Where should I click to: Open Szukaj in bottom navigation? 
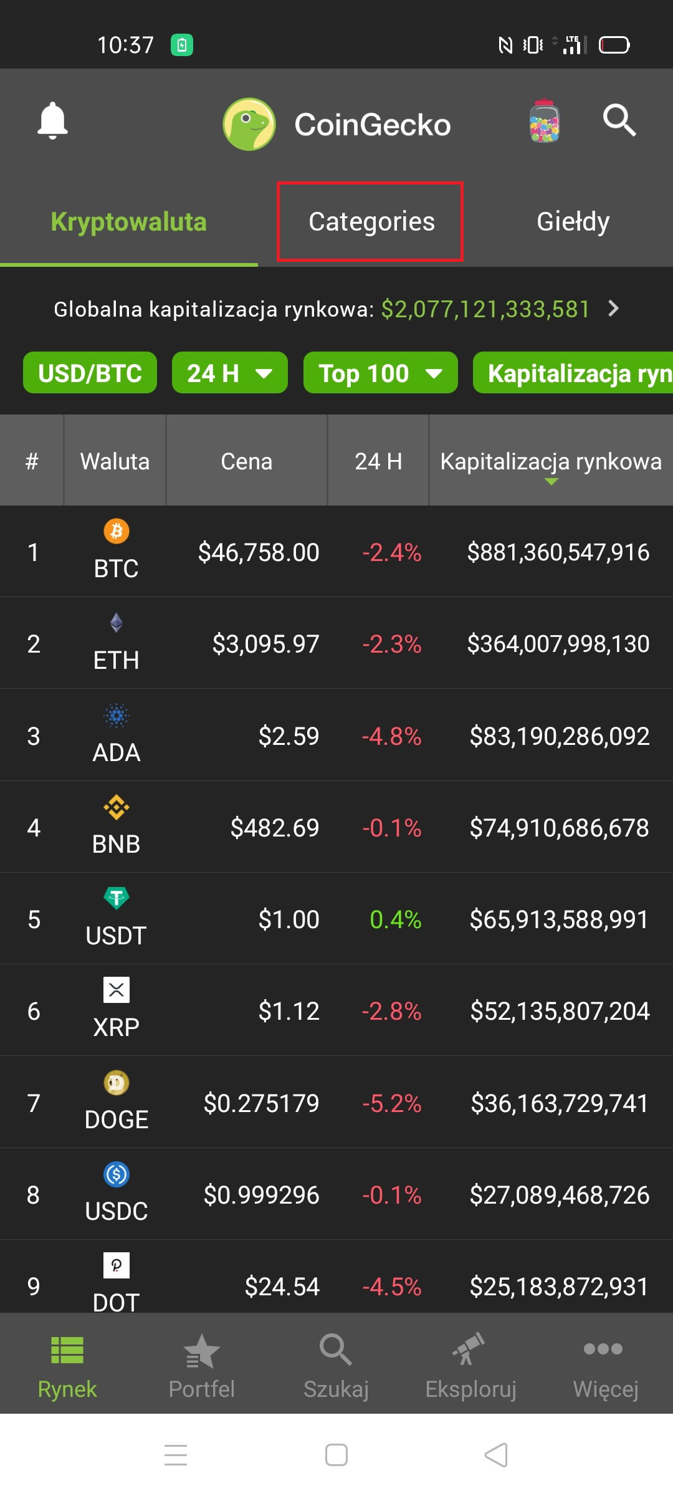[336, 1367]
